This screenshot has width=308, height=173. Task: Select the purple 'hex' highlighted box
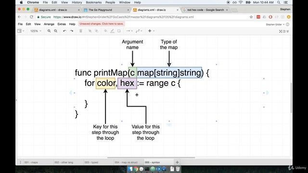coord(127,83)
